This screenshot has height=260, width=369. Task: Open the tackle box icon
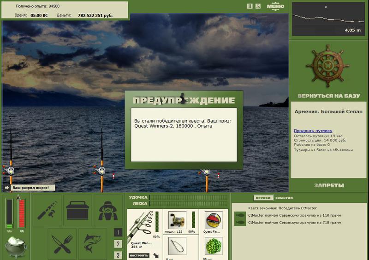click(x=77, y=210)
